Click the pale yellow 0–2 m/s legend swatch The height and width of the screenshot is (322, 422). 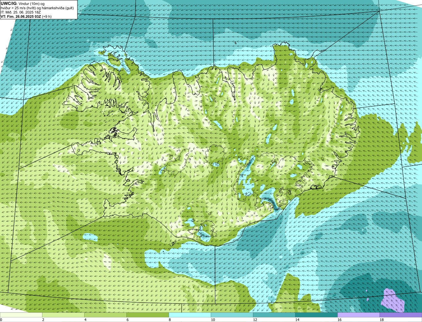pyautogui.click(x=21, y=315)
